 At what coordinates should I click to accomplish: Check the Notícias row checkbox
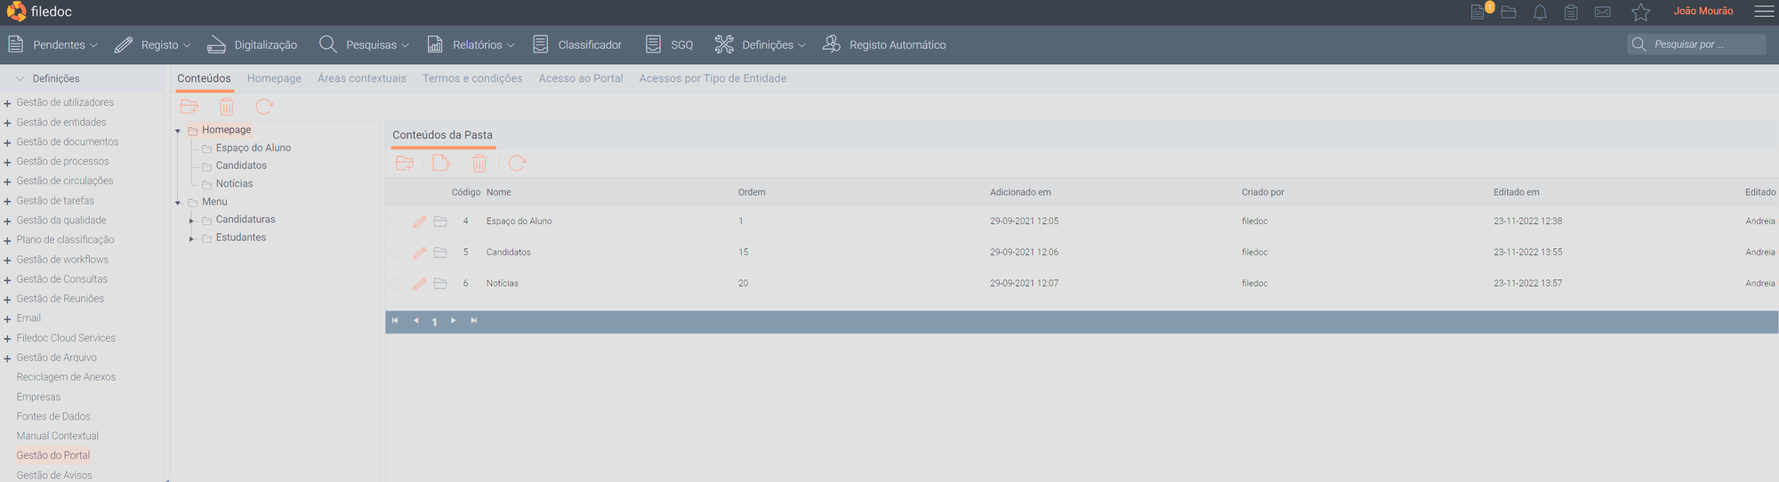click(x=395, y=284)
